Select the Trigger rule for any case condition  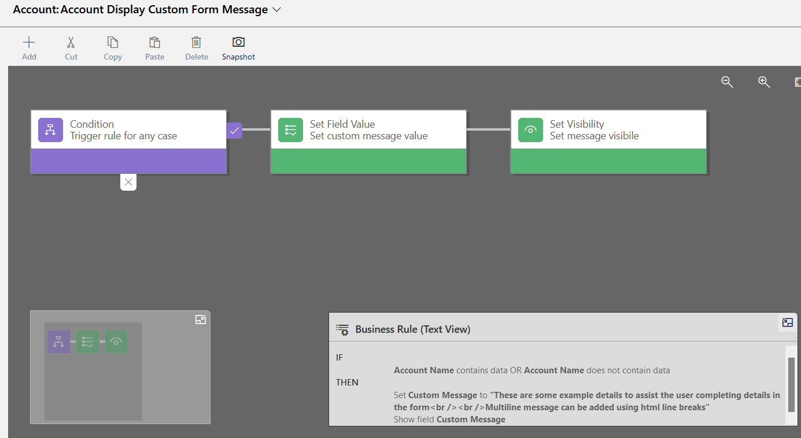click(x=123, y=136)
